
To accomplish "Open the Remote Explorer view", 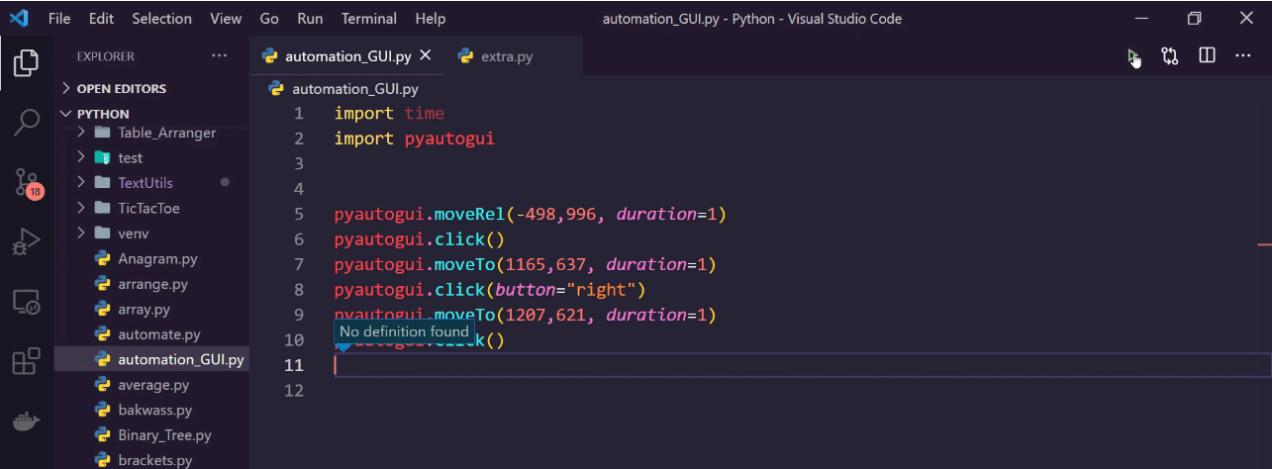I will coord(27,302).
